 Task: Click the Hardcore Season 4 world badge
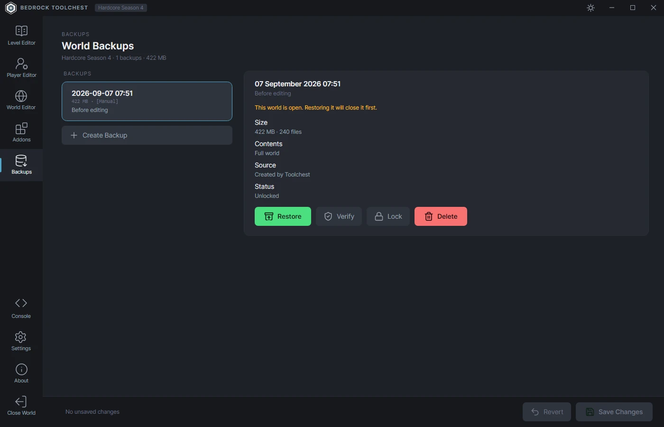click(121, 8)
